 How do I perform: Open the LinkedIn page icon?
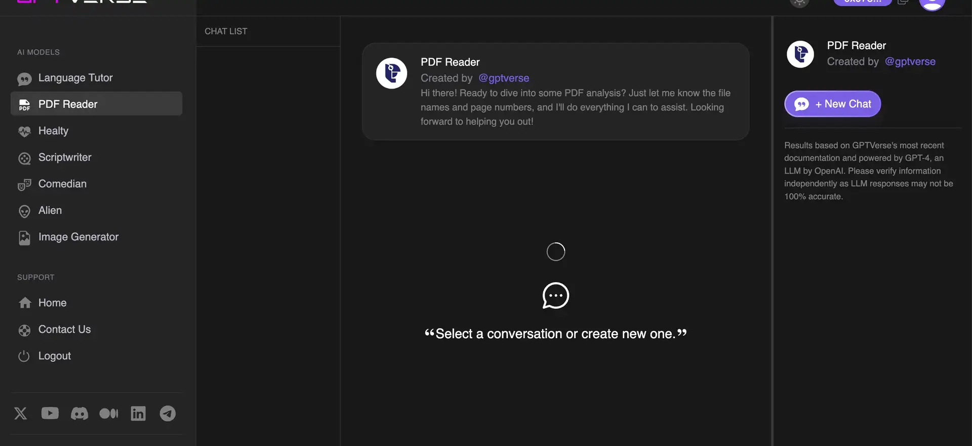click(138, 414)
